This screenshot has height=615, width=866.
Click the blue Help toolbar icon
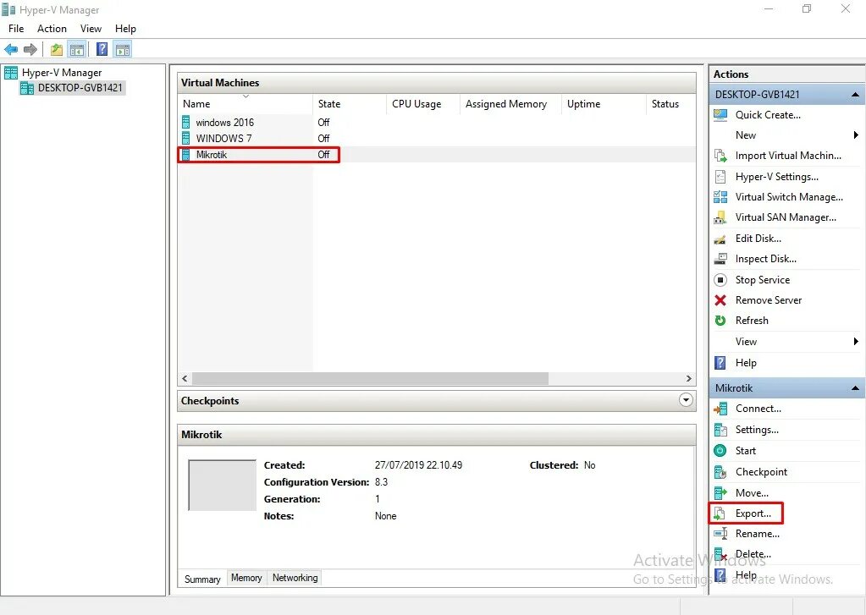102,50
